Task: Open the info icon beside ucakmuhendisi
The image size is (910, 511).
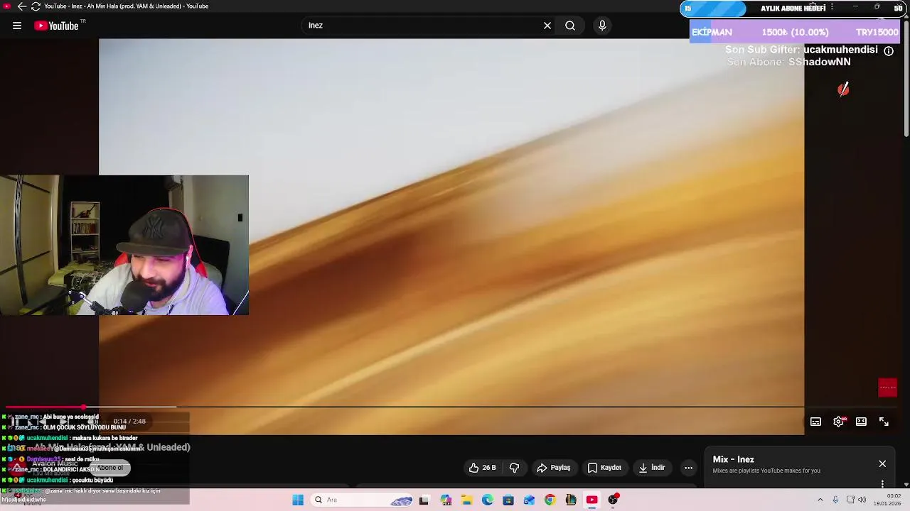Action: (889, 51)
